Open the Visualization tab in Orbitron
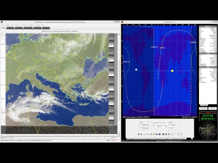The height and width of the screenshot is (163, 218). pyautogui.click(x=137, y=139)
